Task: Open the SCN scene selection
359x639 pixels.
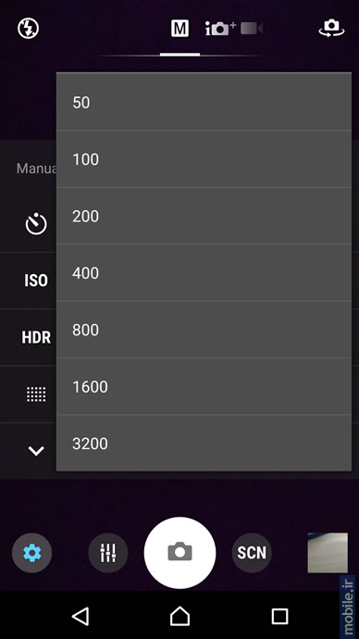Action: [x=252, y=553]
